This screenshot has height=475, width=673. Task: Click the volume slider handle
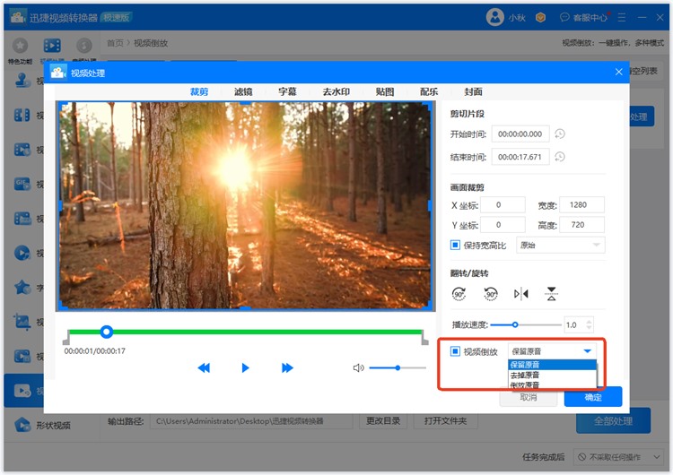398,367
